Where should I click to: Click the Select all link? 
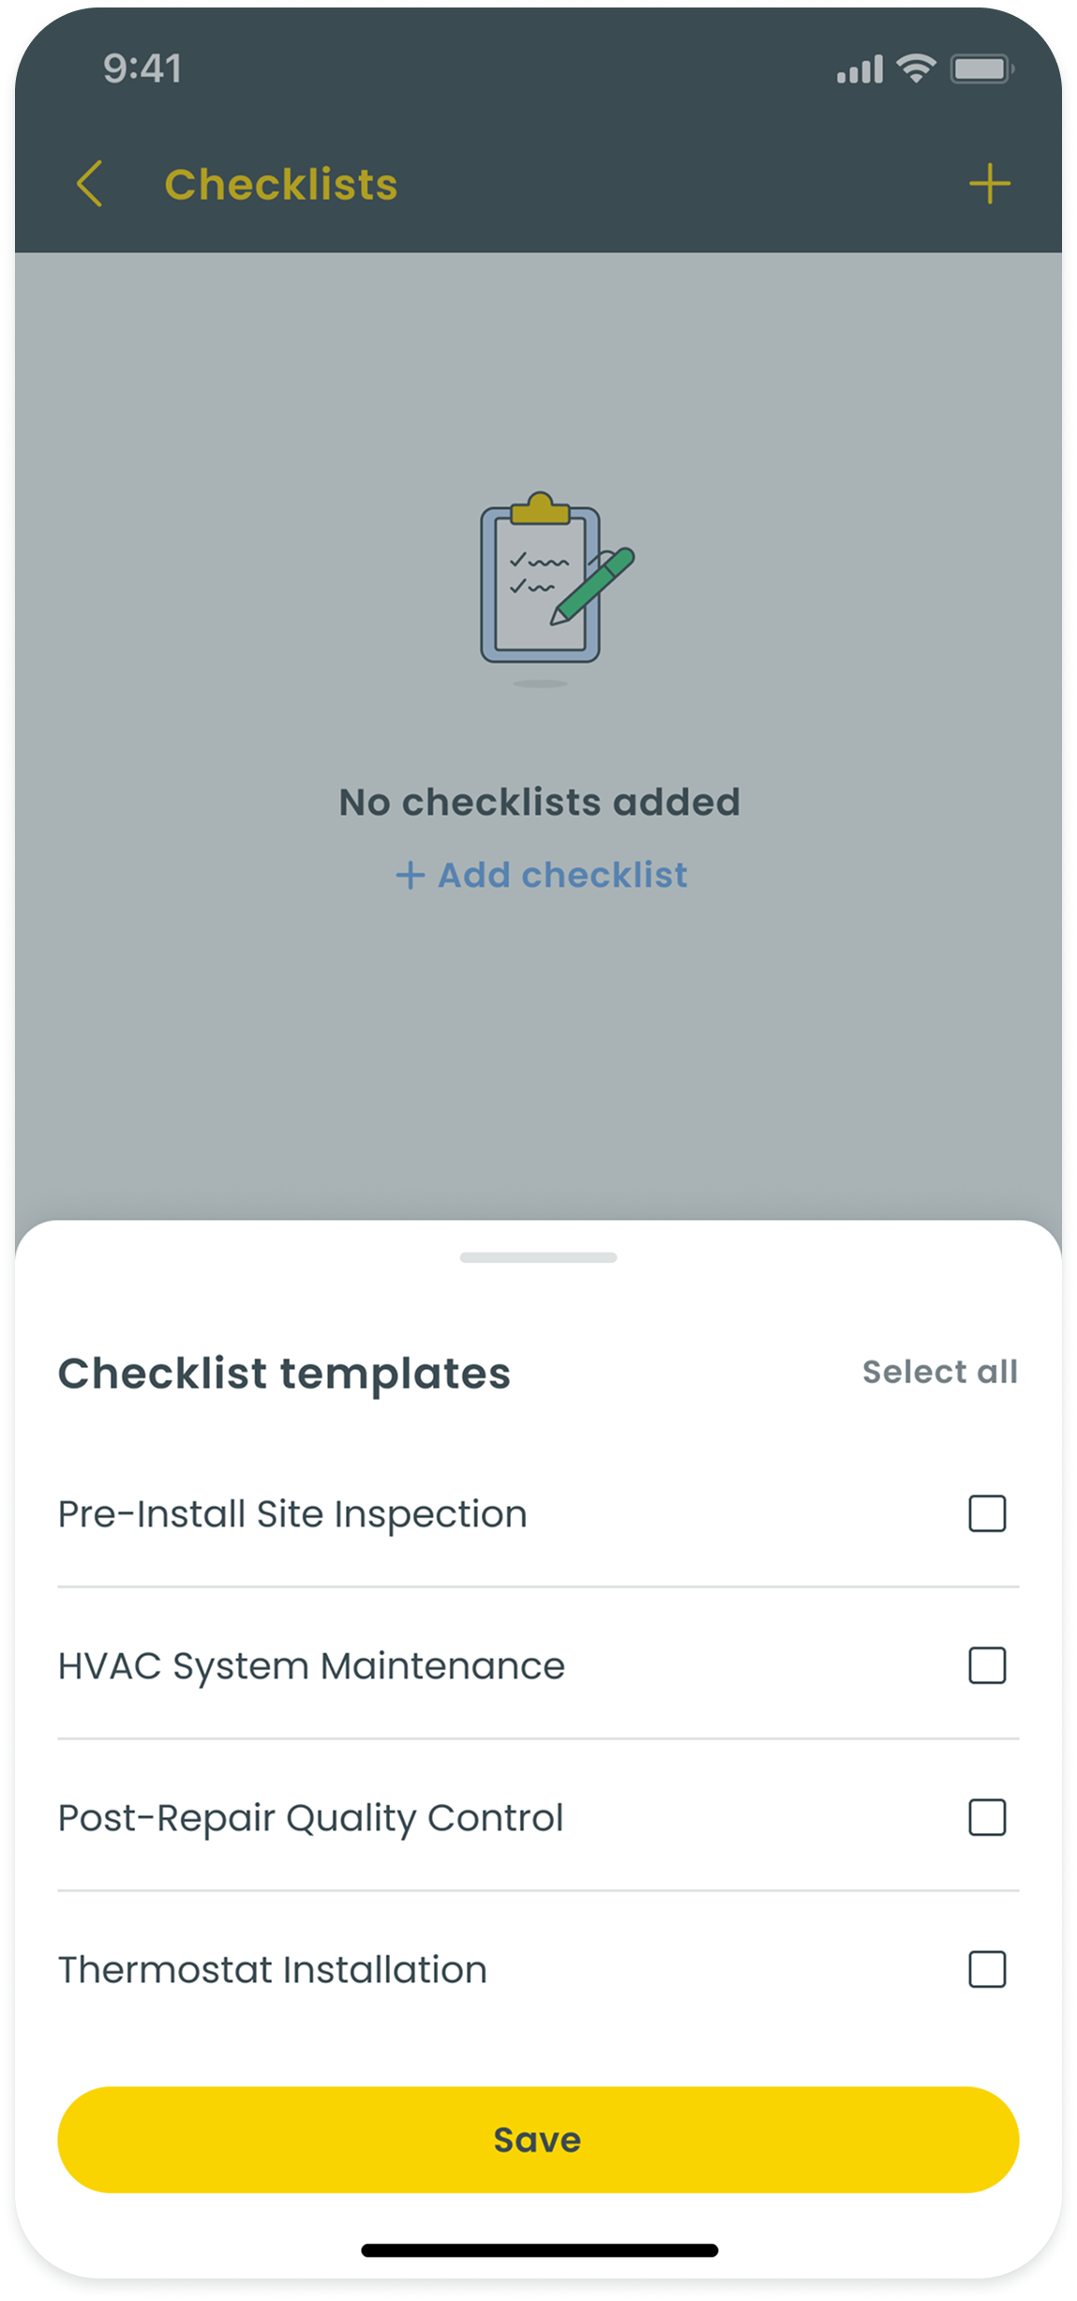pos(939,1372)
